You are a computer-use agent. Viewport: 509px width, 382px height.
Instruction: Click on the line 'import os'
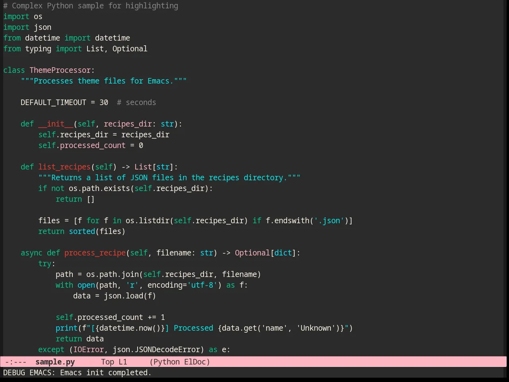[x=23, y=16]
